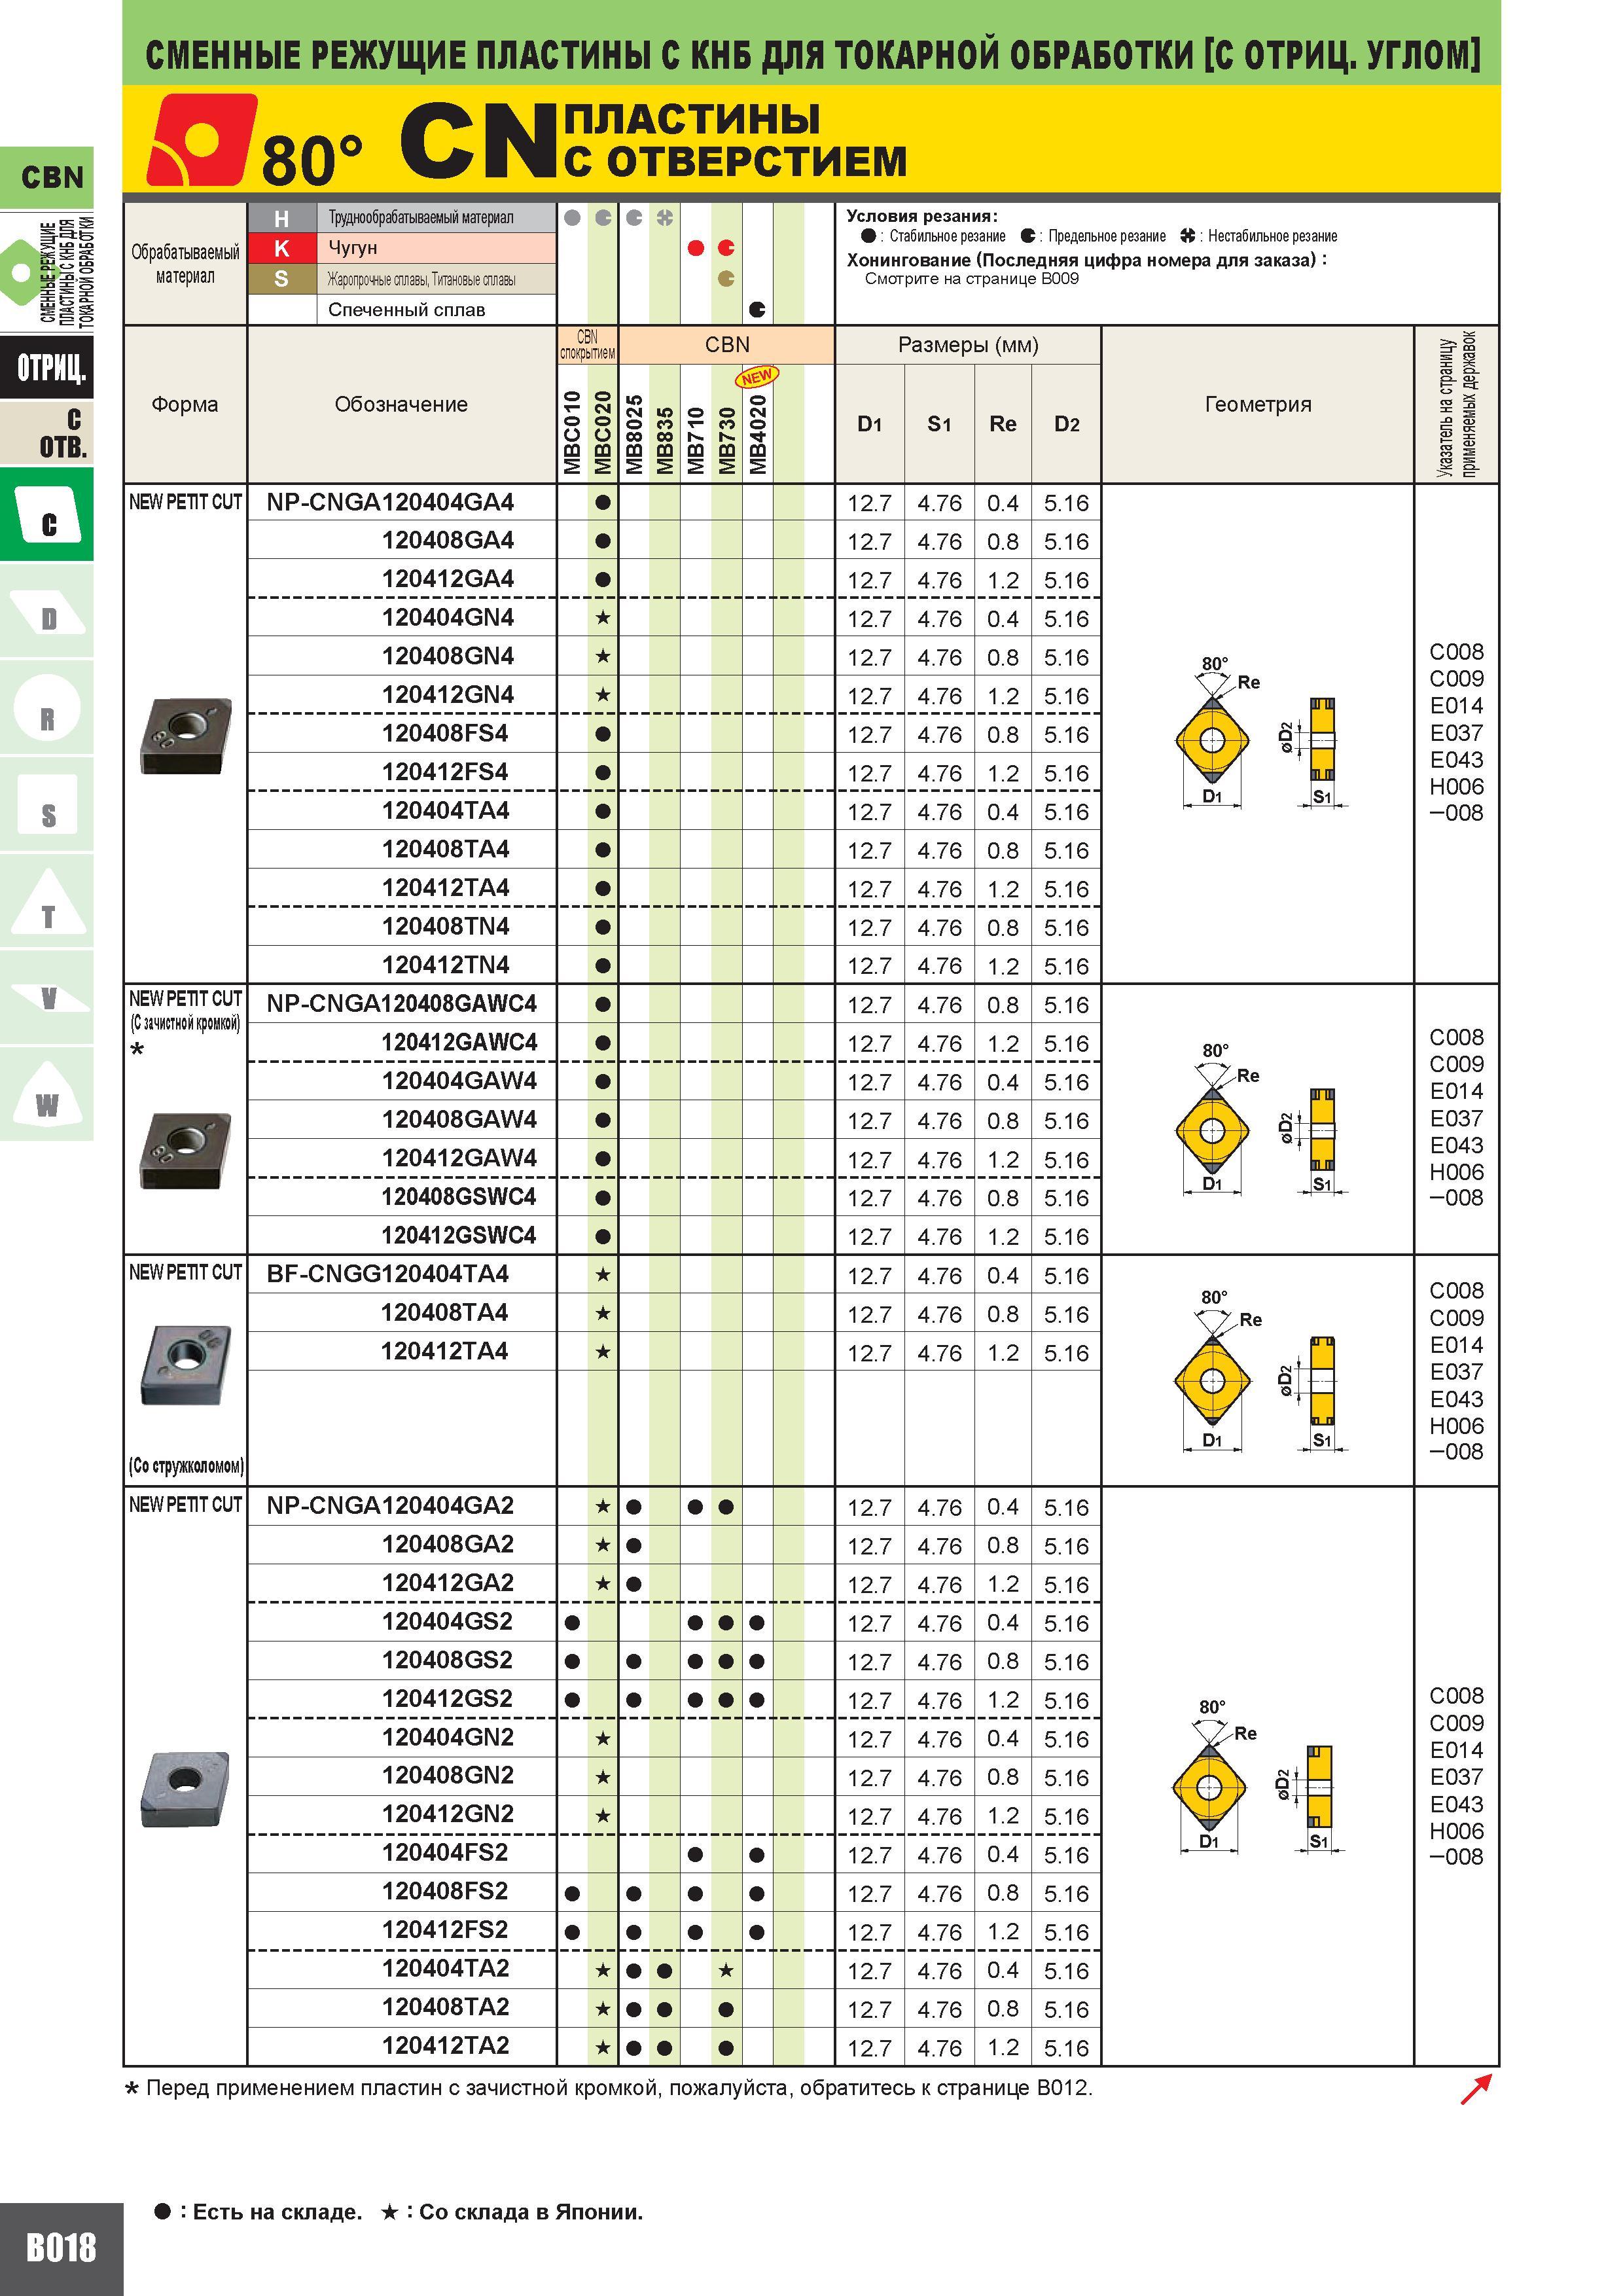
Task: Click the B018 page number tab
Action: pyautogui.click(x=61, y=2248)
